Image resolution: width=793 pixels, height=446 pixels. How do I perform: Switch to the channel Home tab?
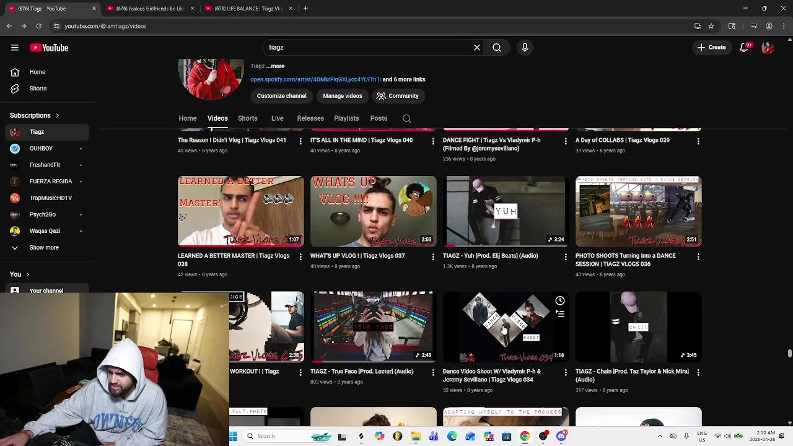188,118
